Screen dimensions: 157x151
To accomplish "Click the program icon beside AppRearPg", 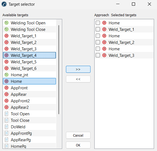I will [x=6, y=140].
